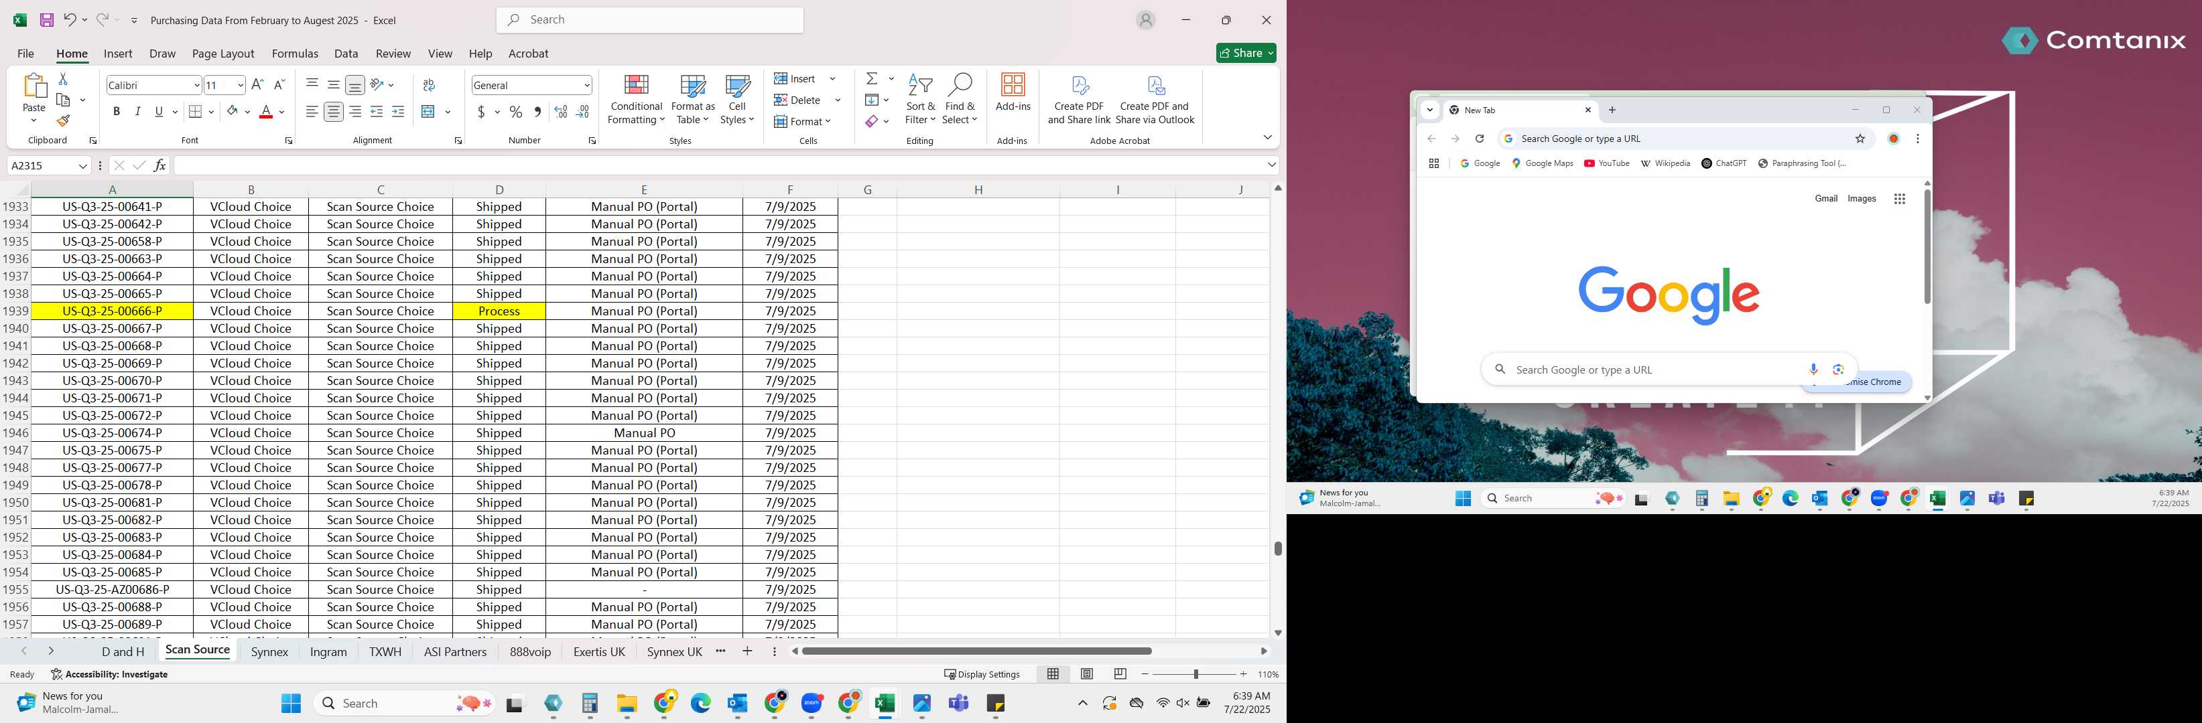This screenshot has width=2202, height=723.
Task: Toggle Bold formatting
Action: 116,111
